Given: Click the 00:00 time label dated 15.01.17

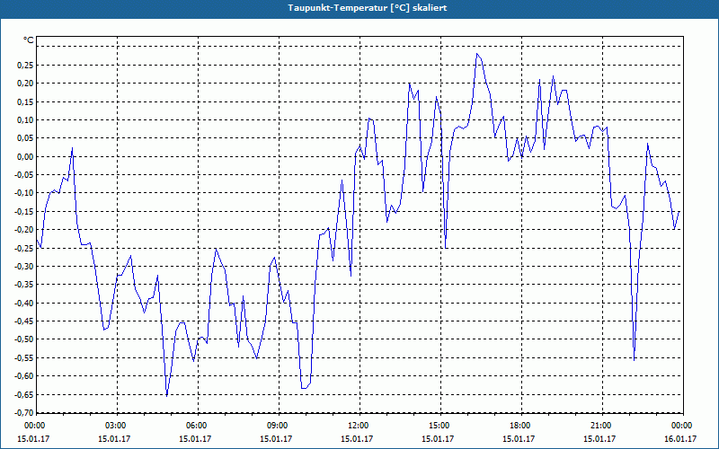Looking at the screenshot, I should (34, 426).
